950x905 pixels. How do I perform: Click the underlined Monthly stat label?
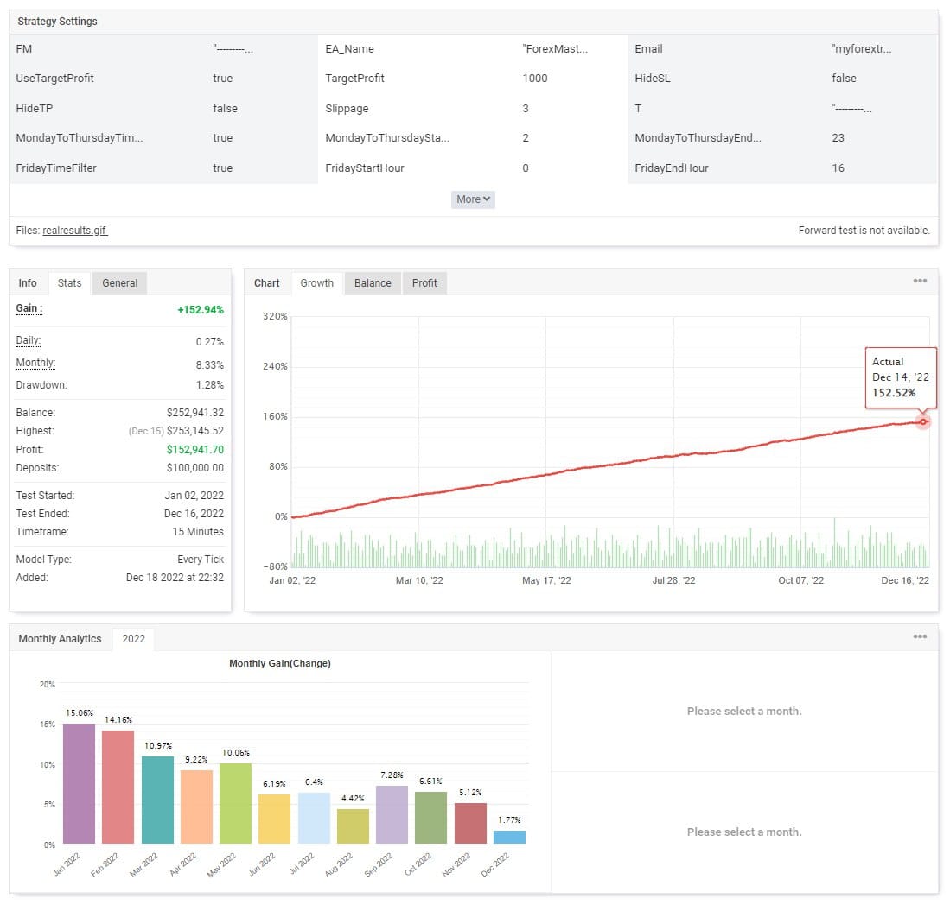pyautogui.click(x=35, y=364)
